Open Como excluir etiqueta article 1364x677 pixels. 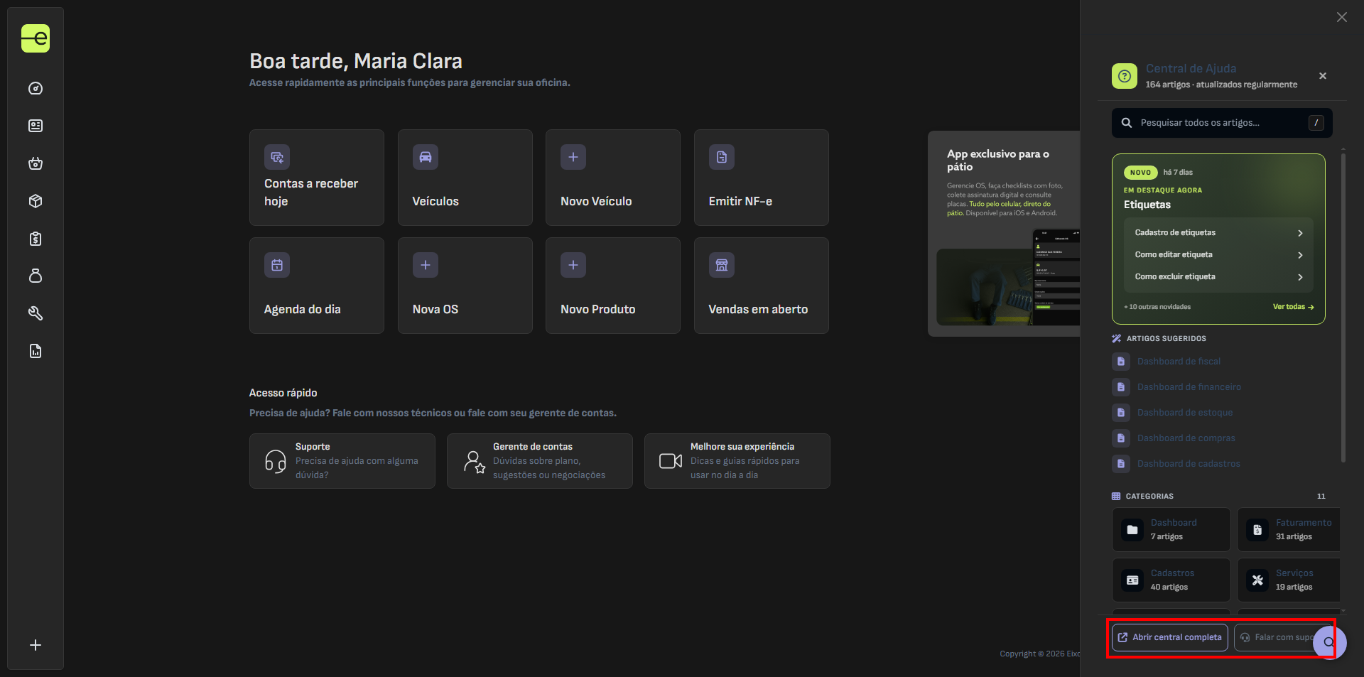[1218, 277]
